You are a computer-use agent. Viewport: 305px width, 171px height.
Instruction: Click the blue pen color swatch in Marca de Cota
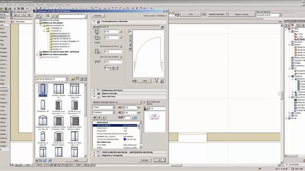[134, 117]
